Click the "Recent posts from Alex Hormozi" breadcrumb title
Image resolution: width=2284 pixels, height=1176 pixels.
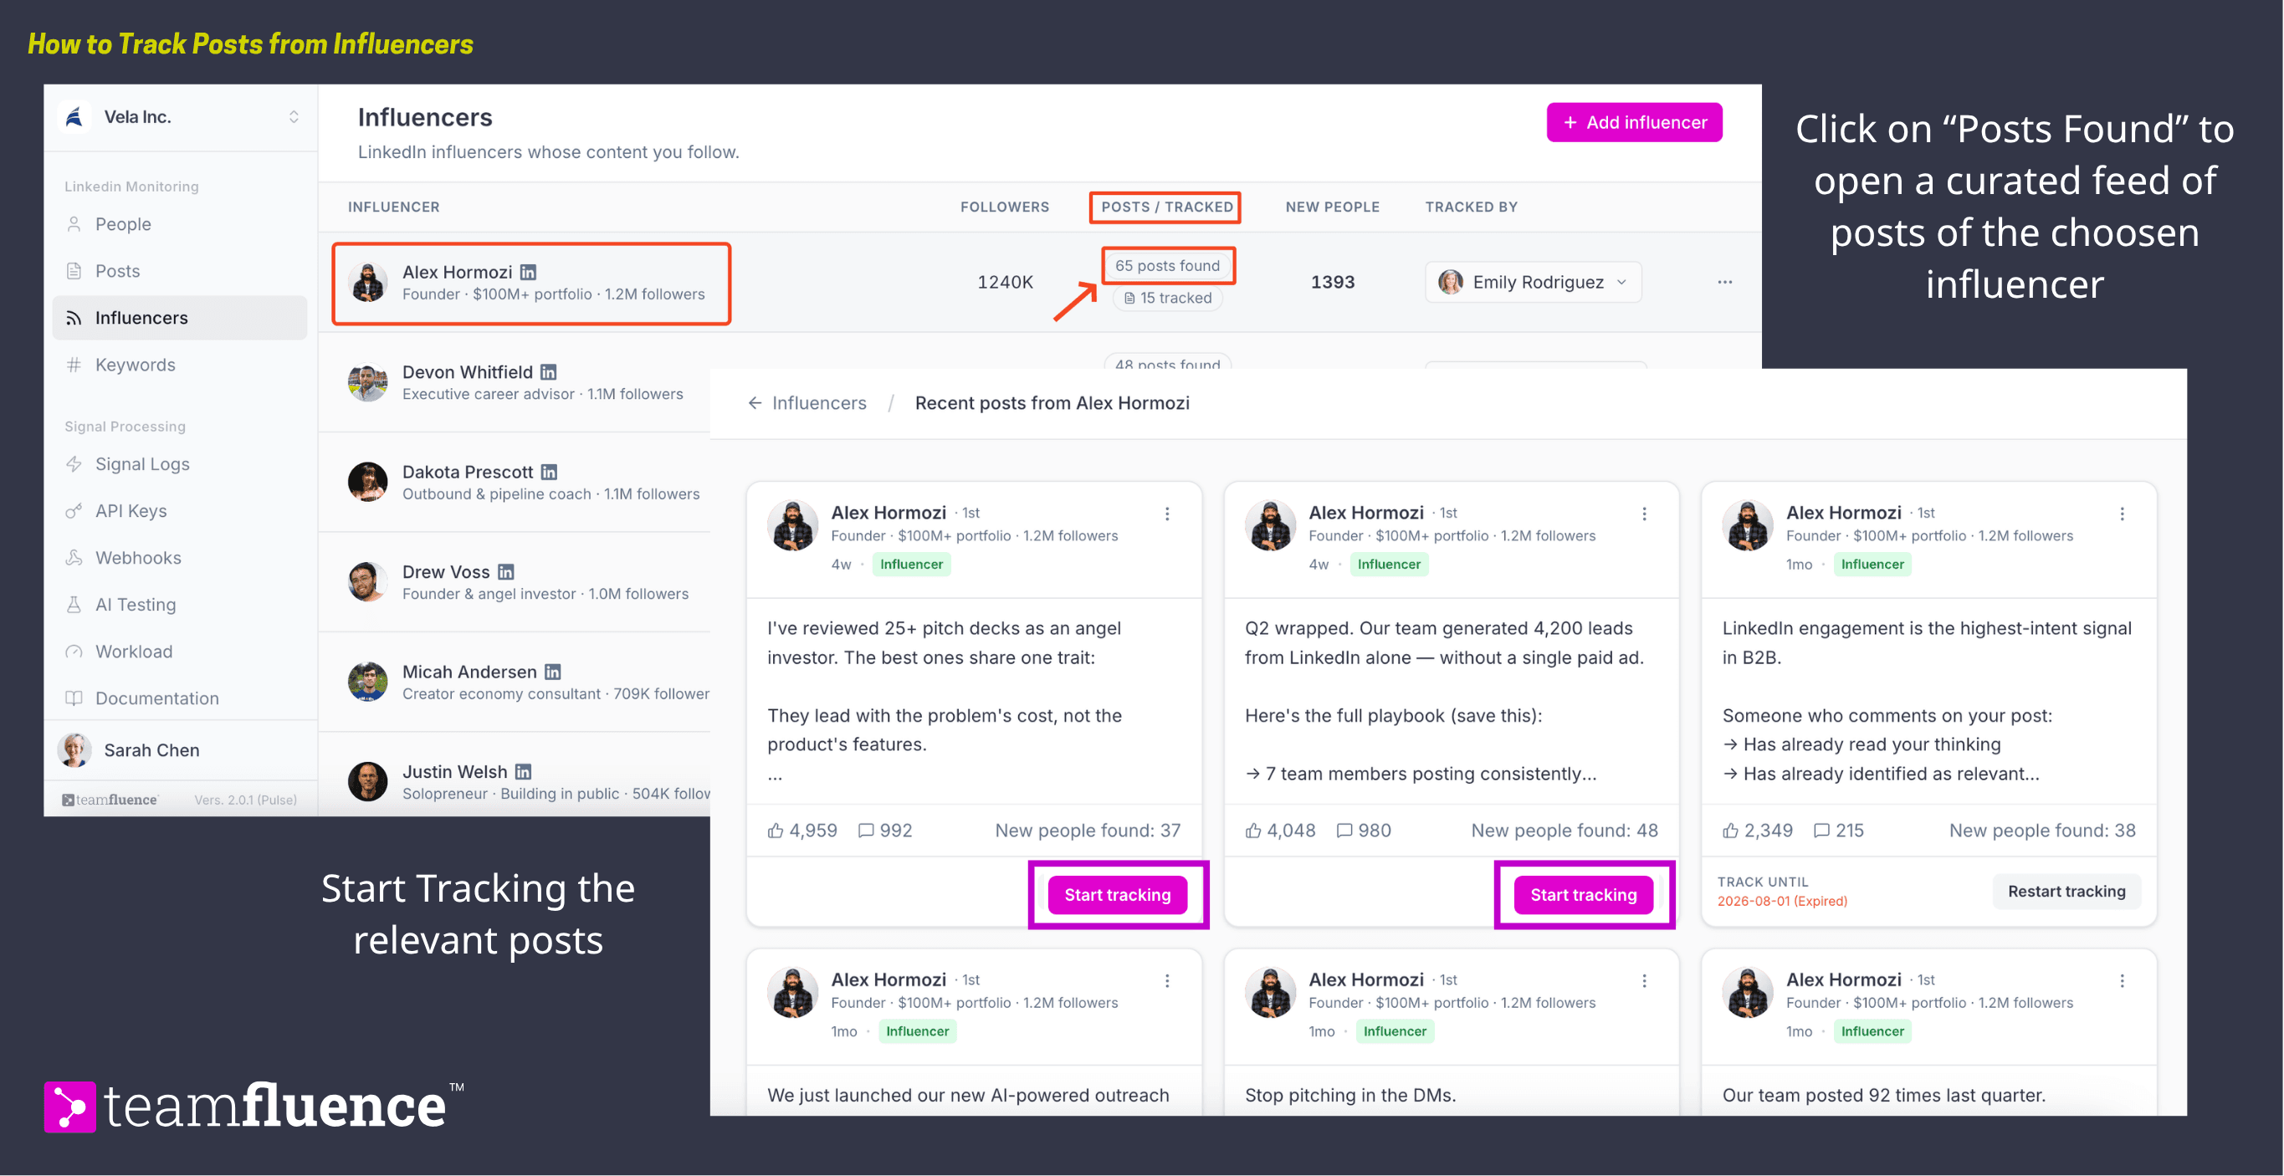[1052, 403]
